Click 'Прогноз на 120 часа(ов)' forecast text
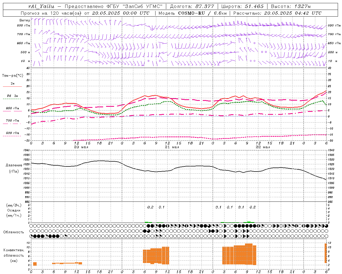The height and width of the screenshot is (274, 342). coord(51,13)
